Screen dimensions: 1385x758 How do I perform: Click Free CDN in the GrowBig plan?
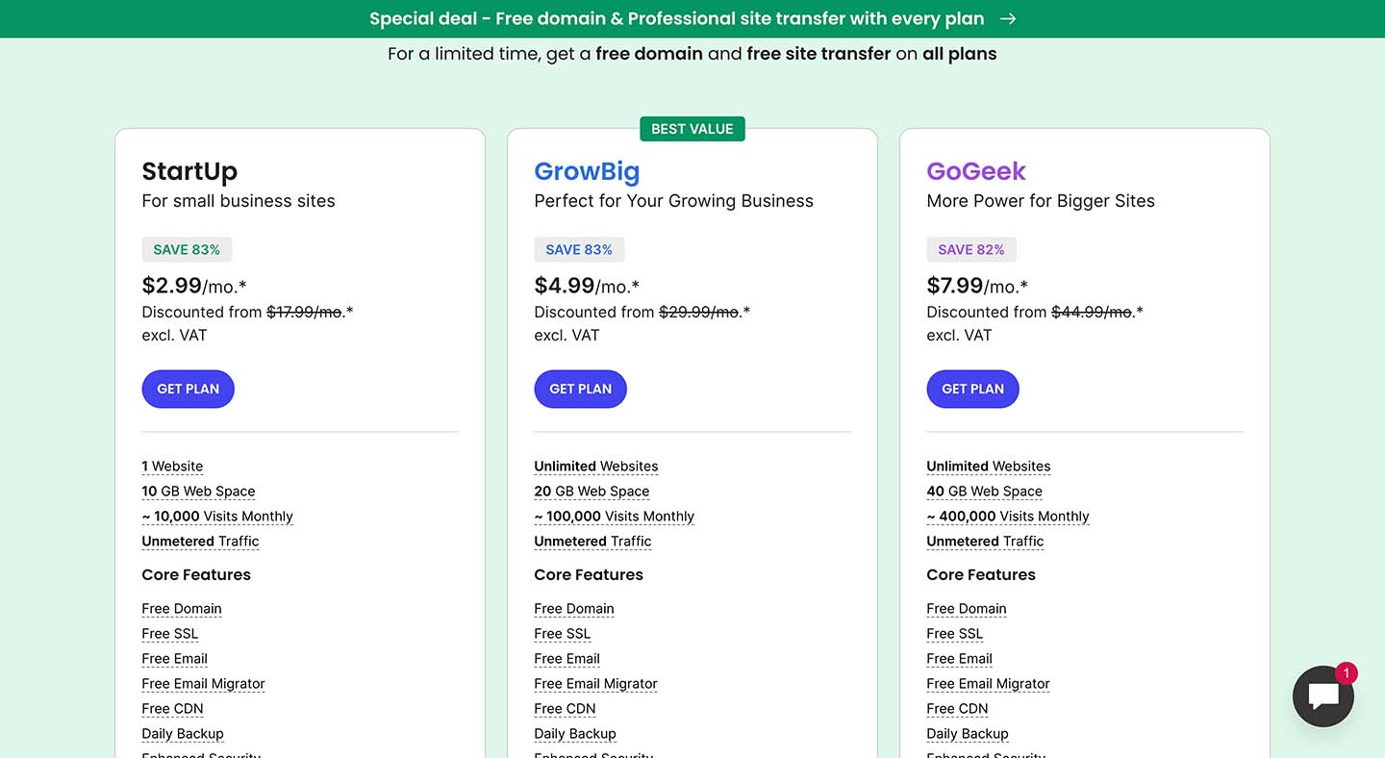[x=565, y=709]
